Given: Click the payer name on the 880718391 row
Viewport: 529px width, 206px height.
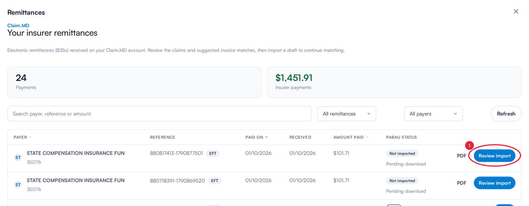Looking at the screenshot, I should (x=75, y=180).
